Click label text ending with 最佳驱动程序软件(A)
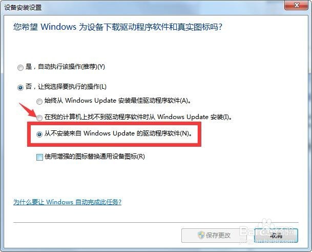The width and height of the screenshot is (312, 252). pos(118,100)
